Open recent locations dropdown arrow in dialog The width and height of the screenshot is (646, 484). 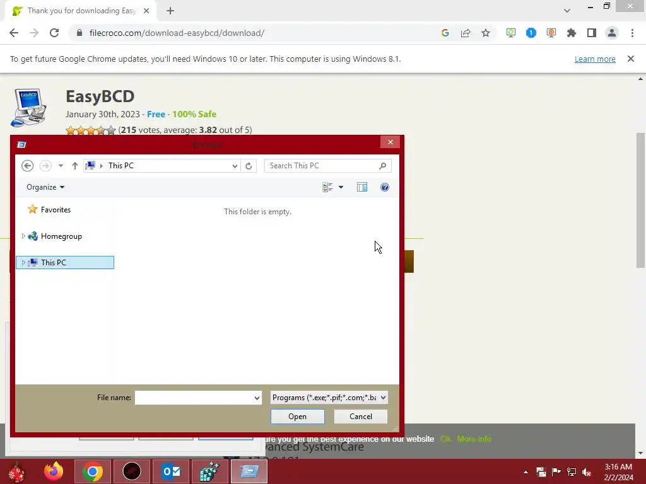[61, 166]
